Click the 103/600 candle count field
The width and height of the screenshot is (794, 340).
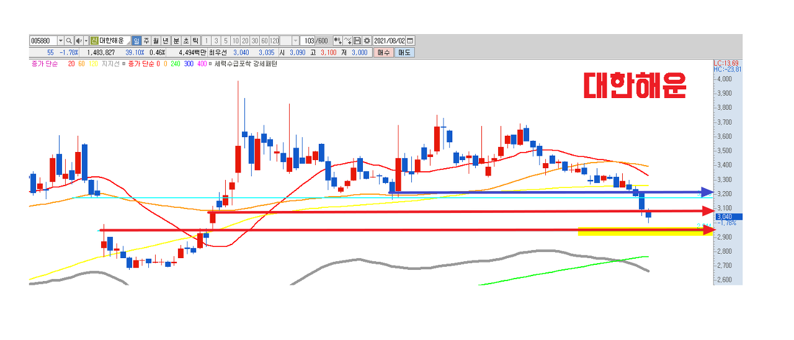pos(315,40)
